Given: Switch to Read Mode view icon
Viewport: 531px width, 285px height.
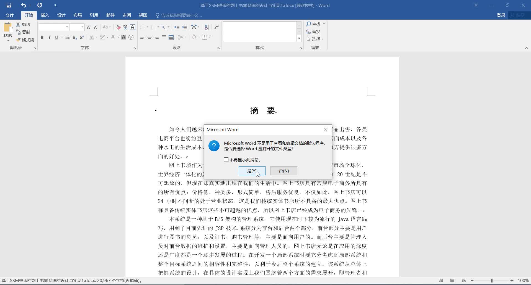Looking at the screenshot, I should tap(441, 281).
